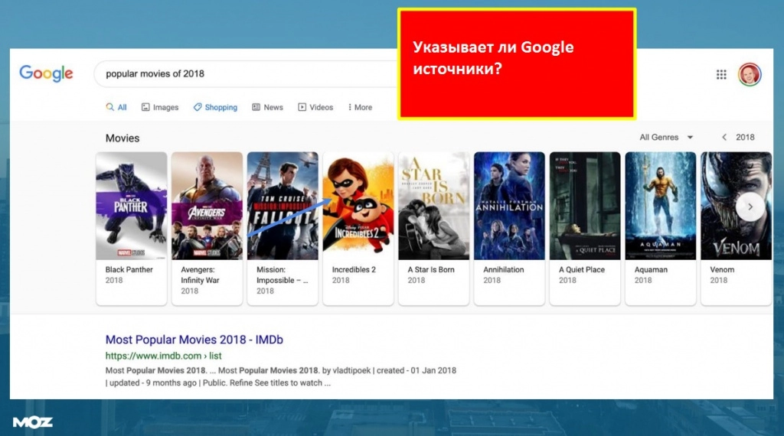Click the Black Panther title text
Viewport: 784px width, 436px height.
point(129,270)
